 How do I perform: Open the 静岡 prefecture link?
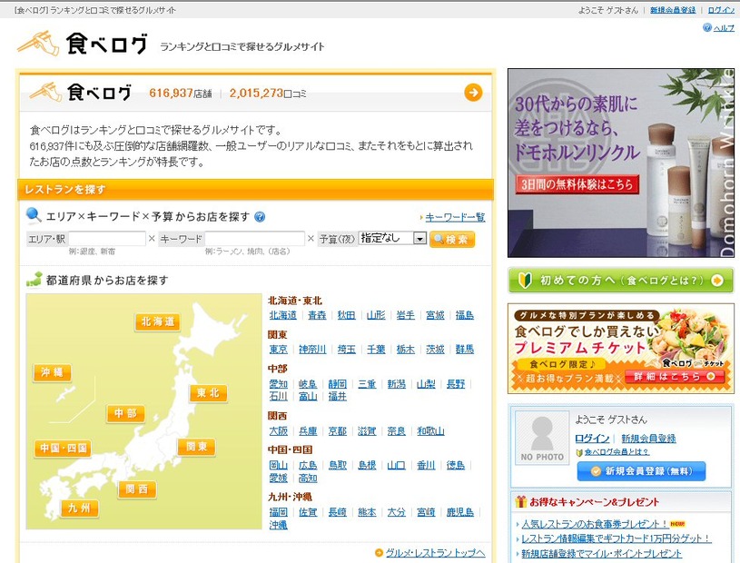(x=338, y=384)
